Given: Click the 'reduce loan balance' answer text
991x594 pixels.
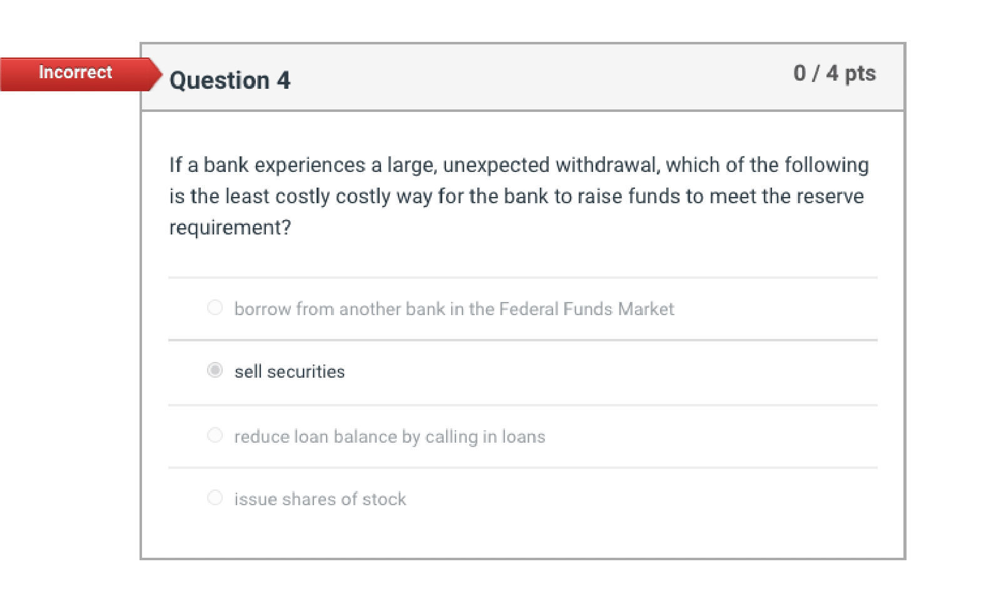Looking at the screenshot, I should tap(389, 436).
